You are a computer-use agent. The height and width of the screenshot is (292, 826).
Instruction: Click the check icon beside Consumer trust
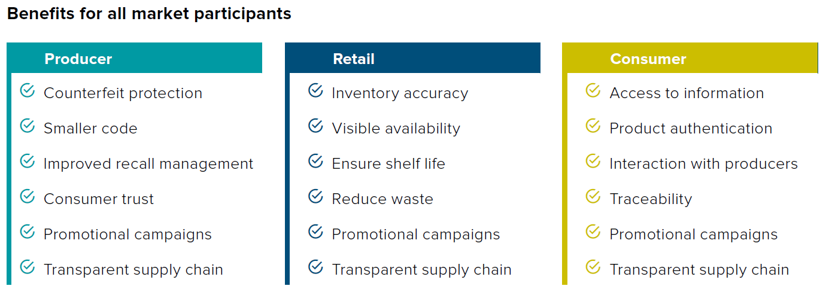pyautogui.click(x=28, y=196)
